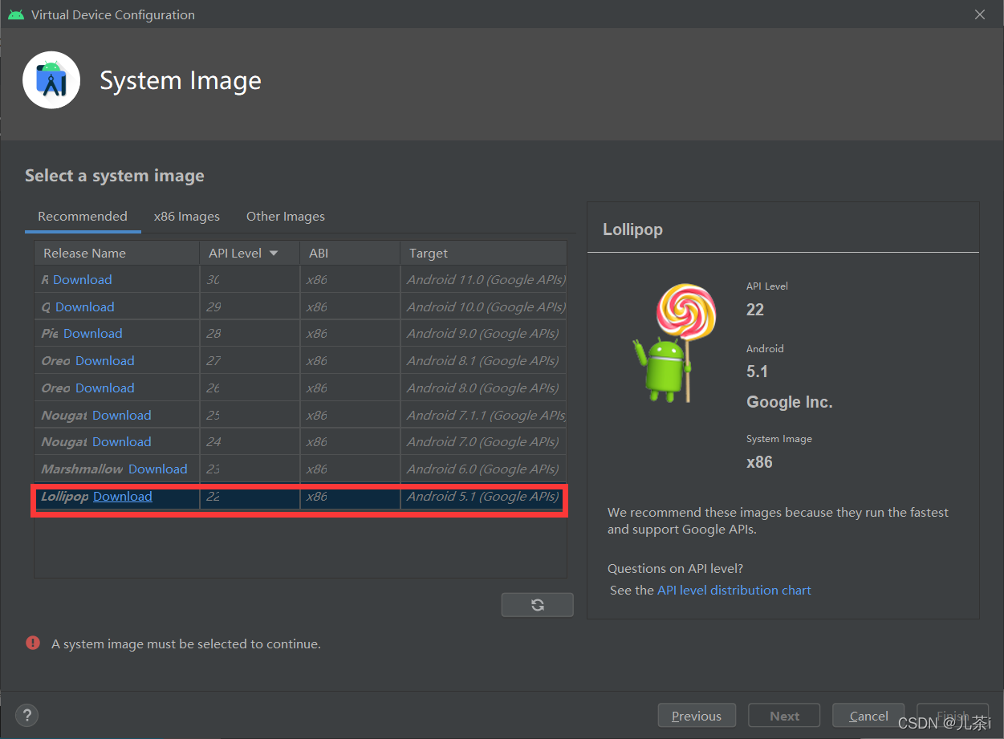
Task: Download the Nougat API 25 image
Action: pyautogui.click(x=122, y=416)
